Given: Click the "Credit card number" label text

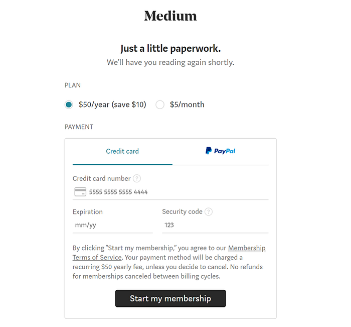Looking at the screenshot, I should 101,179.
